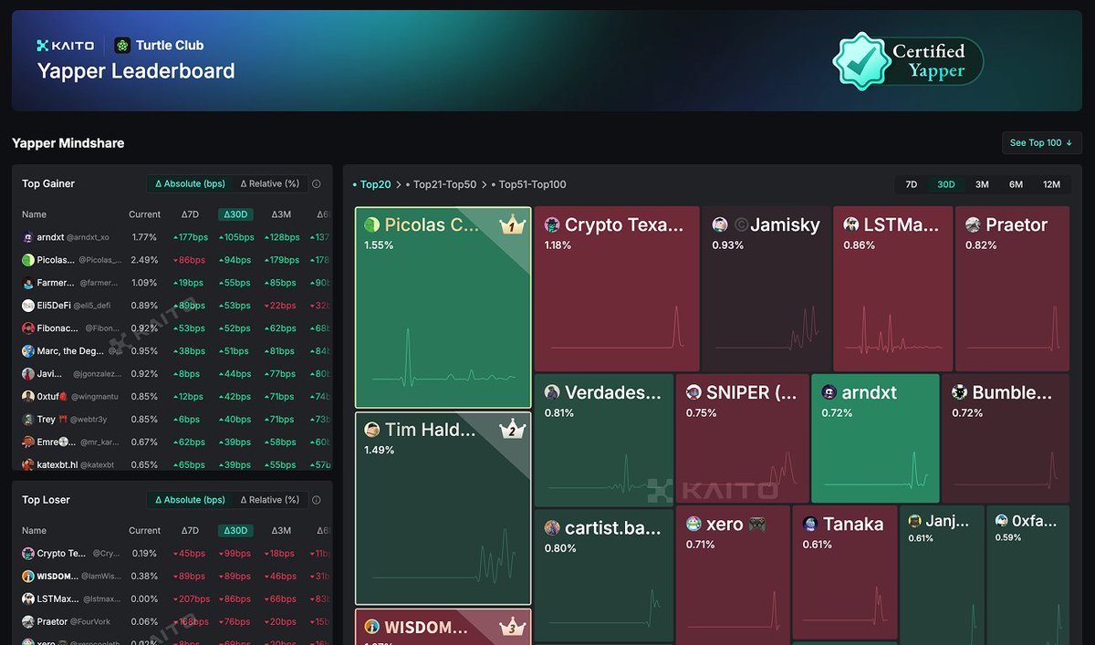
Task: Select Relative (%) in Top Loser
Action: pyautogui.click(x=269, y=500)
